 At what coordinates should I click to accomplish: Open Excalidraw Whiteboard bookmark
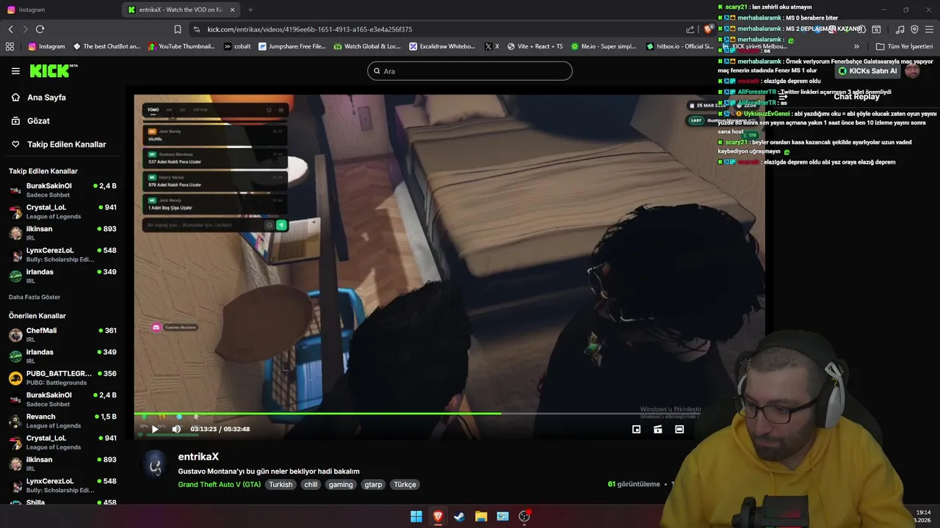click(442, 46)
